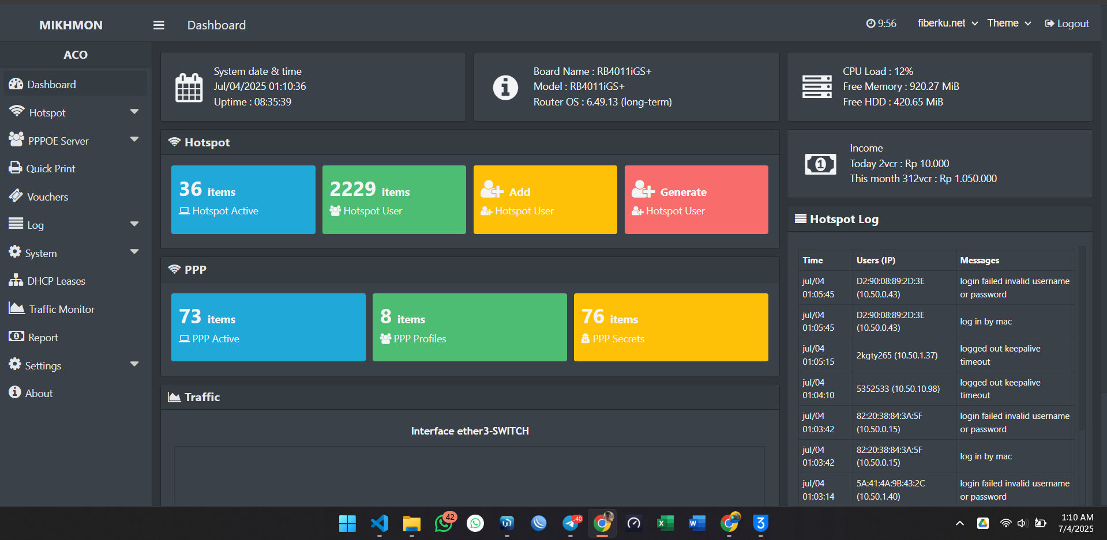Image resolution: width=1107 pixels, height=540 pixels.
Task: Open the Vouchers menu item
Action: coord(75,197)
